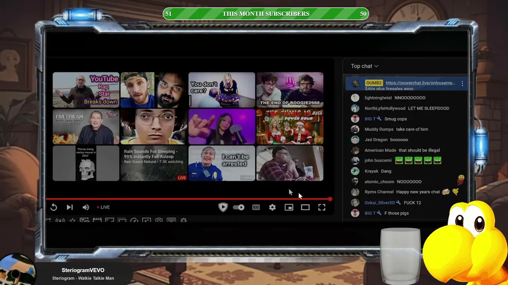508x285 pixels.
Task: Open the three-dot menu on OUMB2 message
Action: (462, 84)
